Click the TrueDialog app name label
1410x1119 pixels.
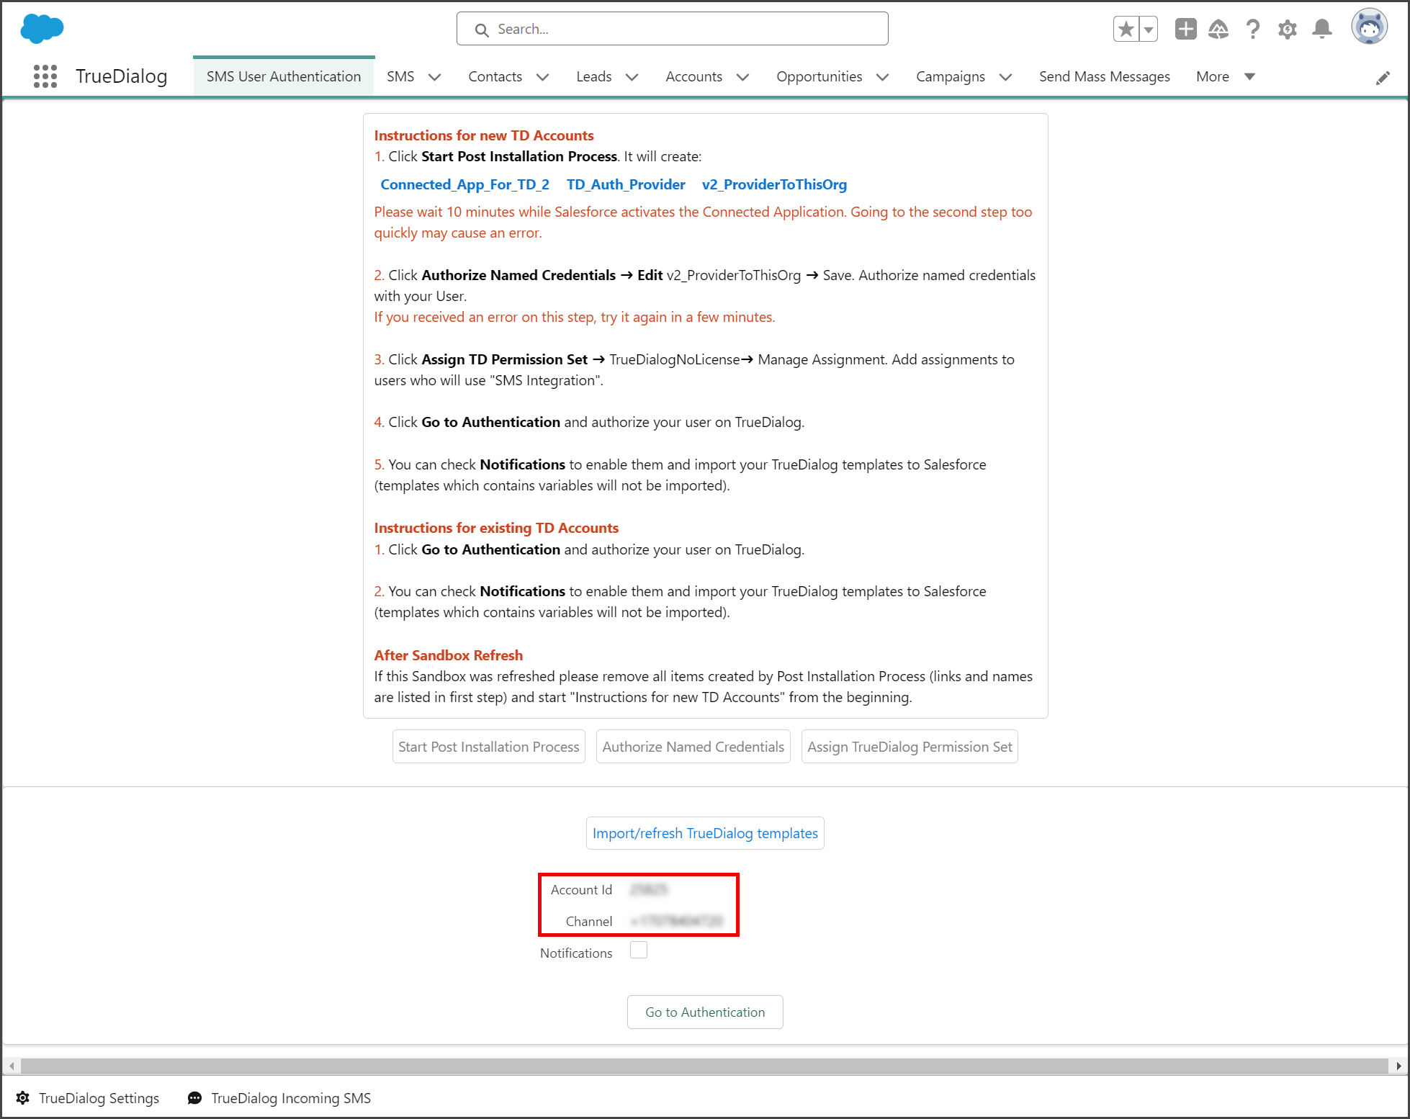point(122,76)
